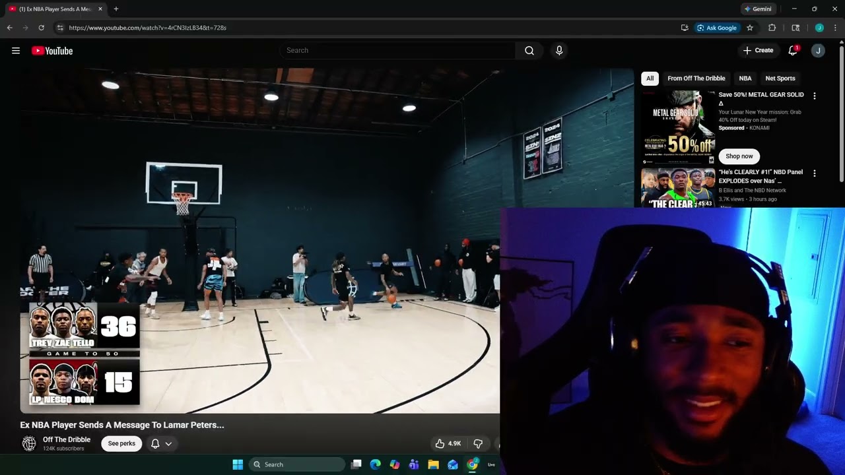The width and height of the screenshot is (845, 475).
Task: Like the video with thumbs up
Action: pyautogui.click(x=448, y=443)
